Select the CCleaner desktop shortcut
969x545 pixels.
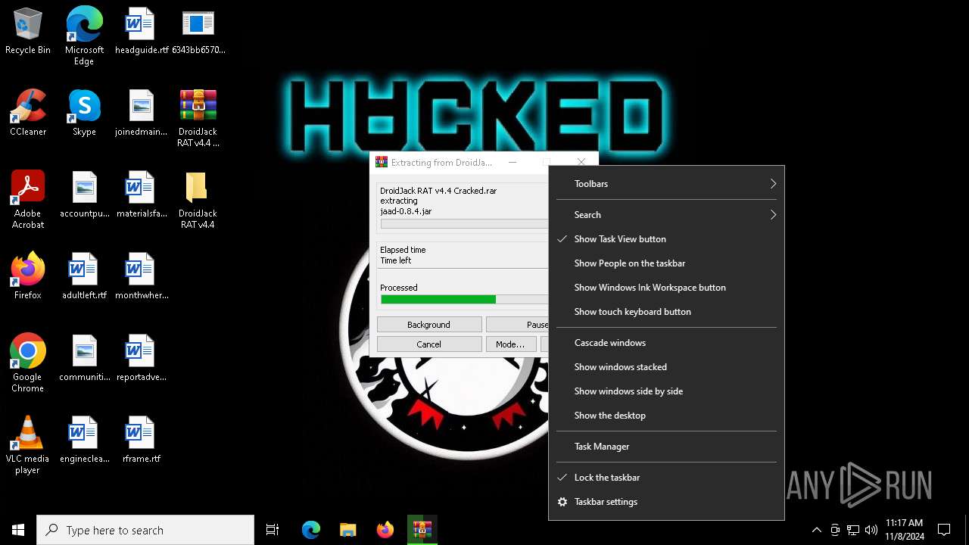click(28, 113)
